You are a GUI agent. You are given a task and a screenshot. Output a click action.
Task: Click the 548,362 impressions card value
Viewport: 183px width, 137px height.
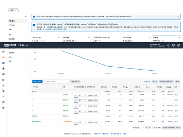pos(127,41)
